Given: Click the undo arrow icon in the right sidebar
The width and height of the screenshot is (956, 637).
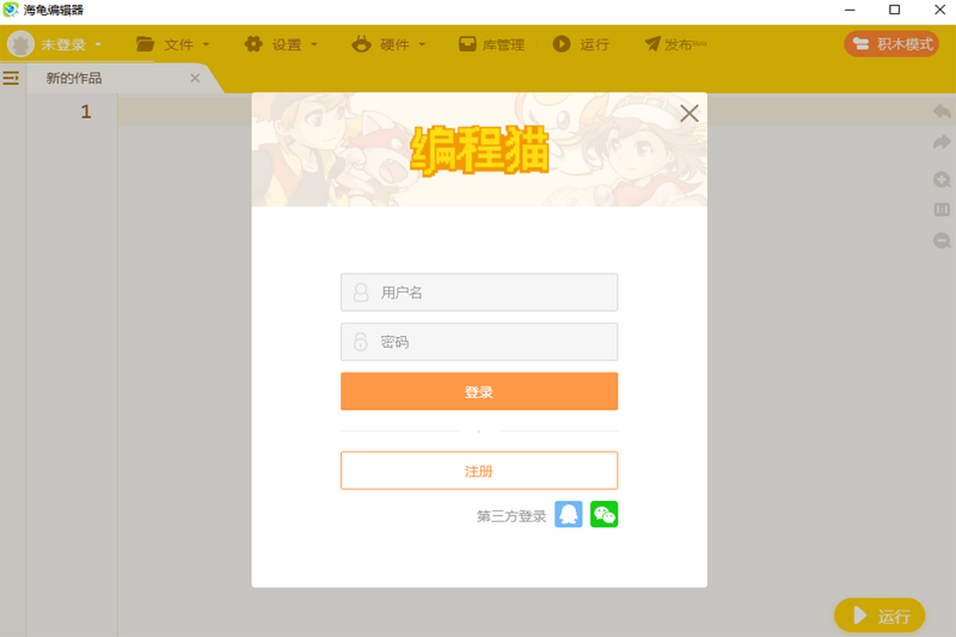Looking at the screenshot, I should coord(942,111).
